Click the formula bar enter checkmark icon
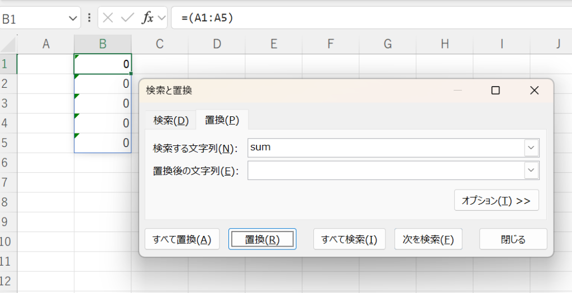Screen dimensions: 572x293 click(127, 18)
